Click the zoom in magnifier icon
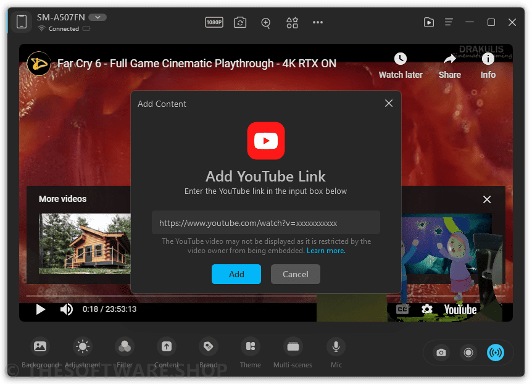This screenshot has width=532, height=384. pyautogui.click(x=265, y=23)
